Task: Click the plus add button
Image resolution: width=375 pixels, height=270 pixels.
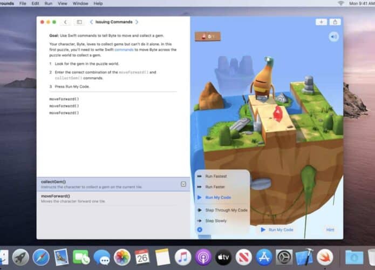Action: pyautogui.click(x=321, y=22)
